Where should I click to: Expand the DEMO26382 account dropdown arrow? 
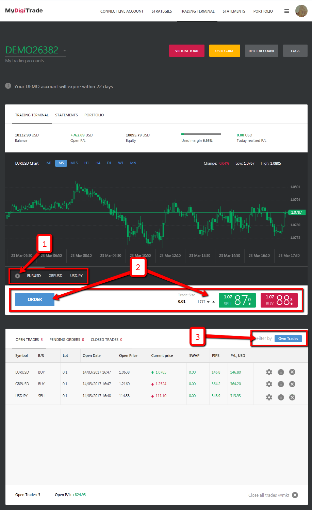64,51
